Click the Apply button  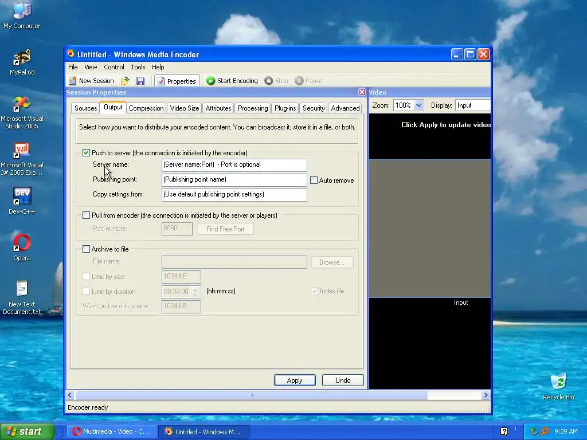(295, 380)
